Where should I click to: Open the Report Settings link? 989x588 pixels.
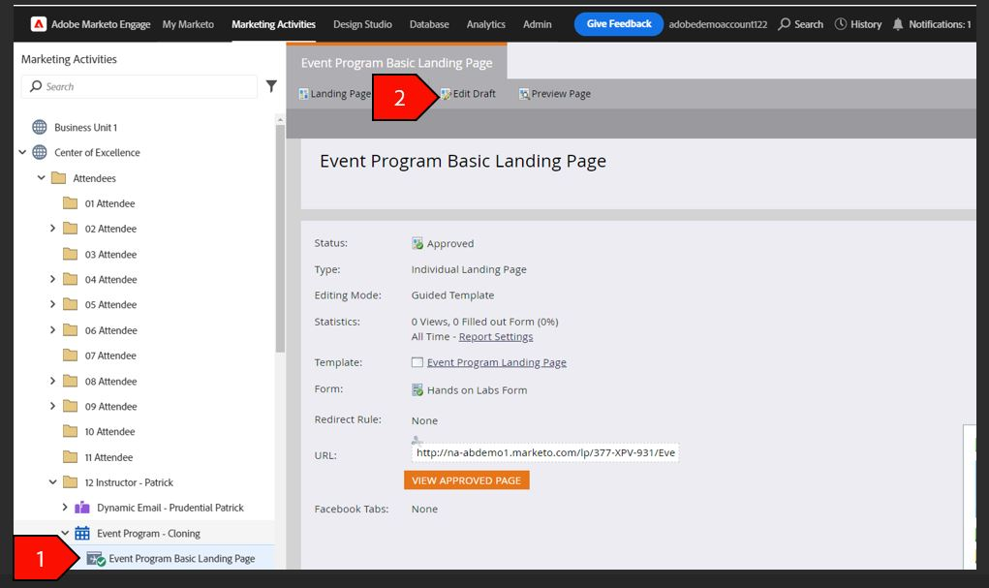pyautogui.click(x=496, y=337)
